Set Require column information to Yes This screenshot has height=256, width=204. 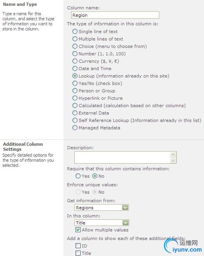tap(78, 176)
